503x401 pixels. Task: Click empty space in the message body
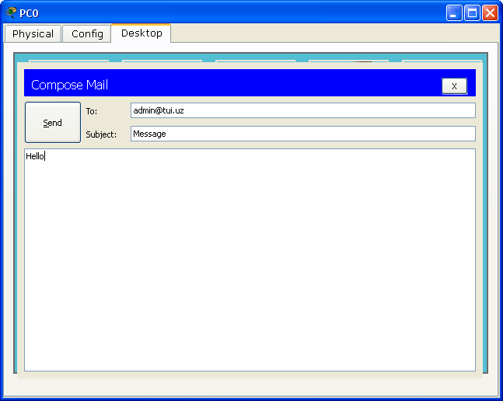[x=249, y=264]
